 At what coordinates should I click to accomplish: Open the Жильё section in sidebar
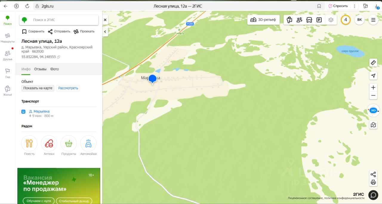point(7,91)
